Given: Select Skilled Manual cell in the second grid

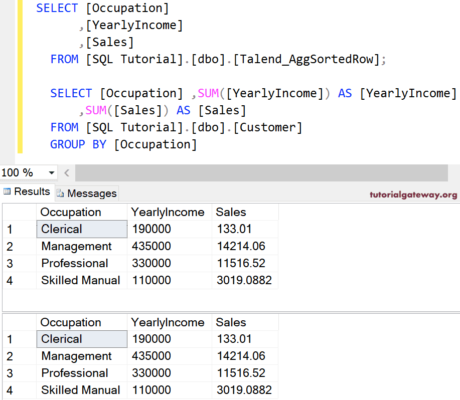Looking at the screenshot, I should (x=80, y=390).
